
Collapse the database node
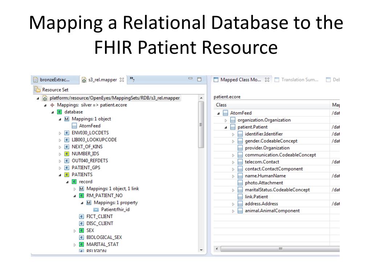click(x=52, y=112)
